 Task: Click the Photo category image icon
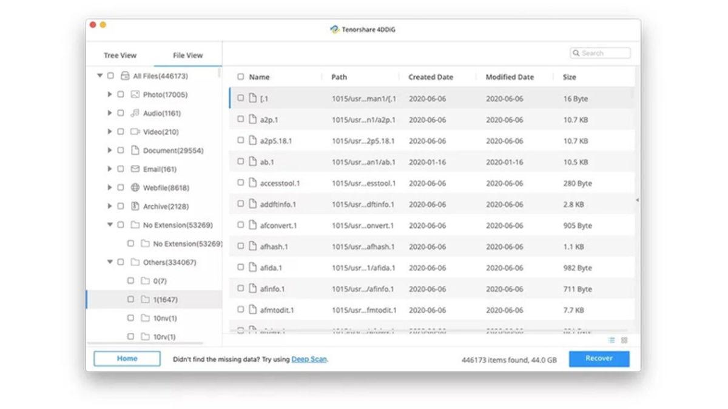tap(135, 95)
